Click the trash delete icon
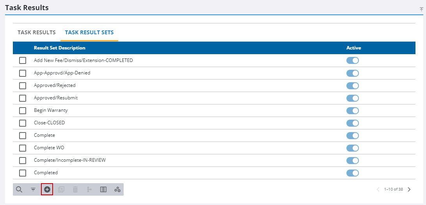Image resolution: width=426 pixels, height=205 pixels. 75,189
